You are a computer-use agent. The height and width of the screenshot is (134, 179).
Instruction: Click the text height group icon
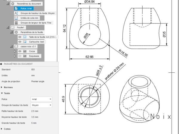[16, 13]
